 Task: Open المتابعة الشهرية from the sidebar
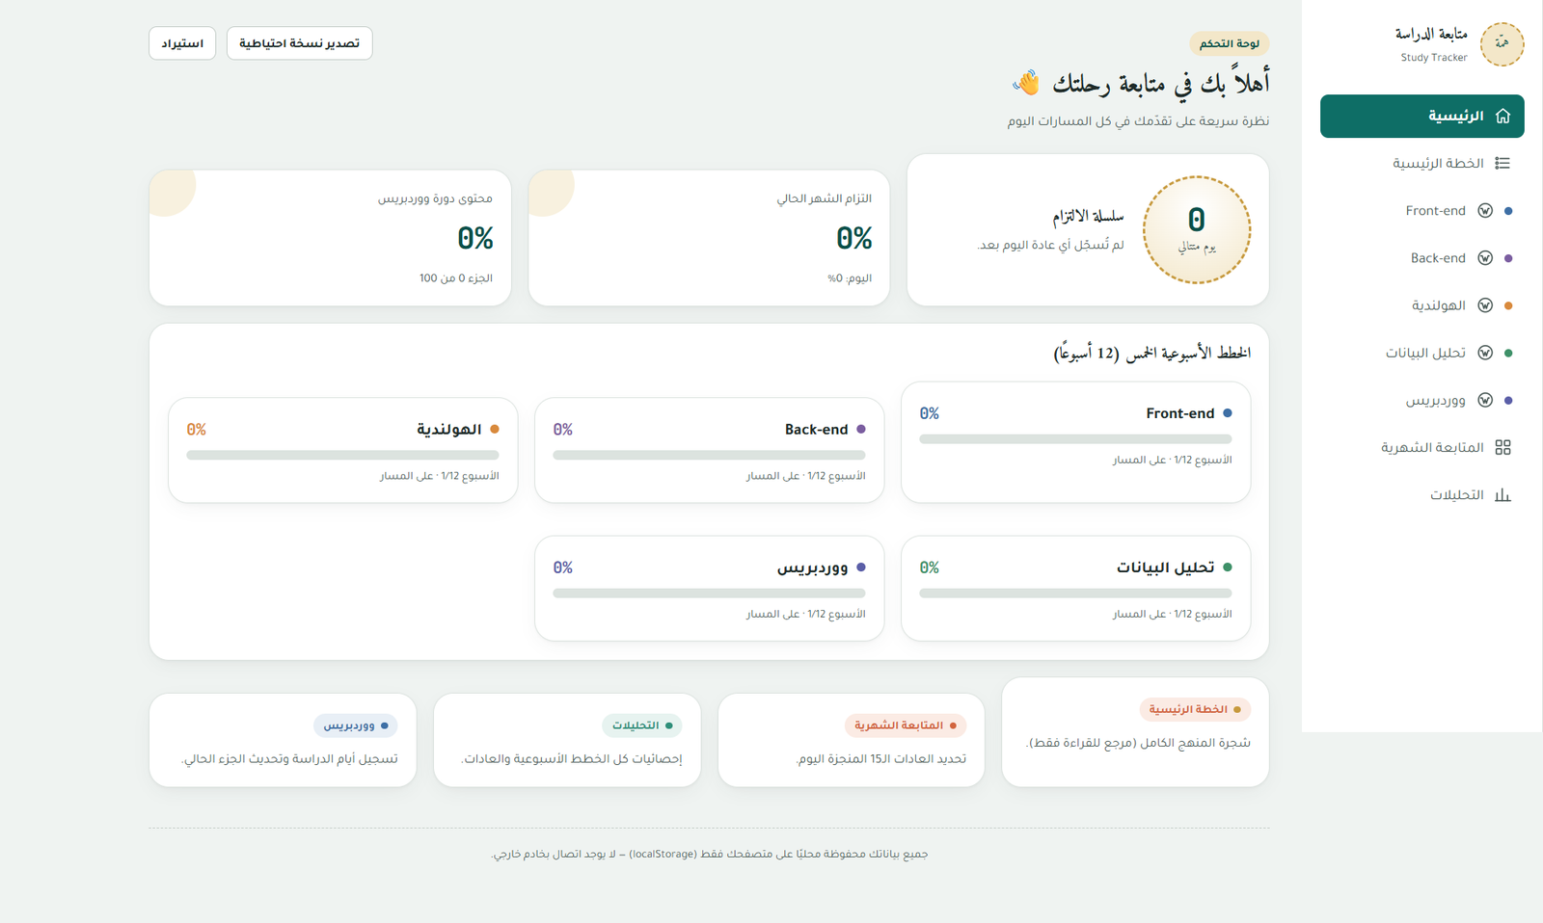pyautogui.click(x=1422, y=447)
